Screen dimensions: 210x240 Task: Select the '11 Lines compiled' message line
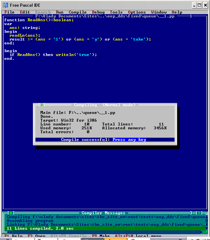click(40, 228)
